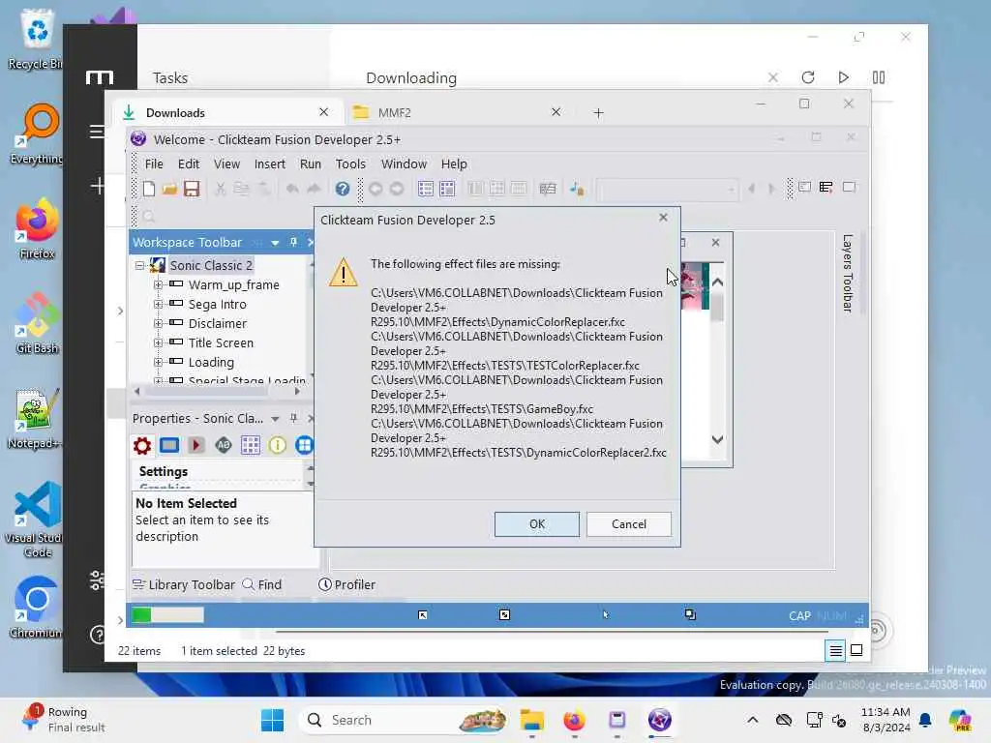Switch explorer to details list view icon
The height and width of the screenshot is (743, 991).
click(x=835, y=650)
